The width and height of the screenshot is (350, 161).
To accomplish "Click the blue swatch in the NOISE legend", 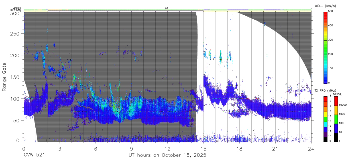I will (336, 128).
